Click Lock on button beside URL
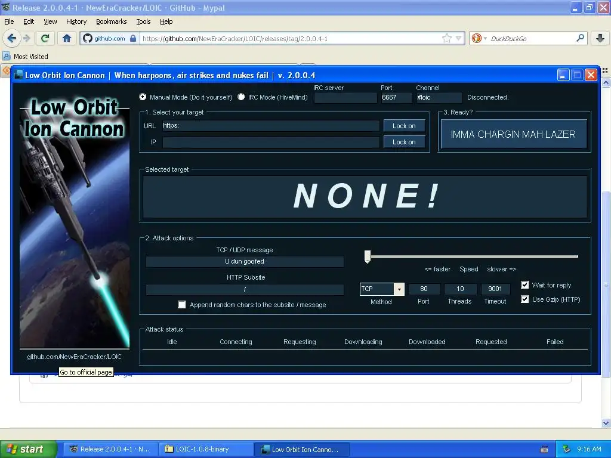The width and height of the screenshot is (611, 458). tap(404, 126)
